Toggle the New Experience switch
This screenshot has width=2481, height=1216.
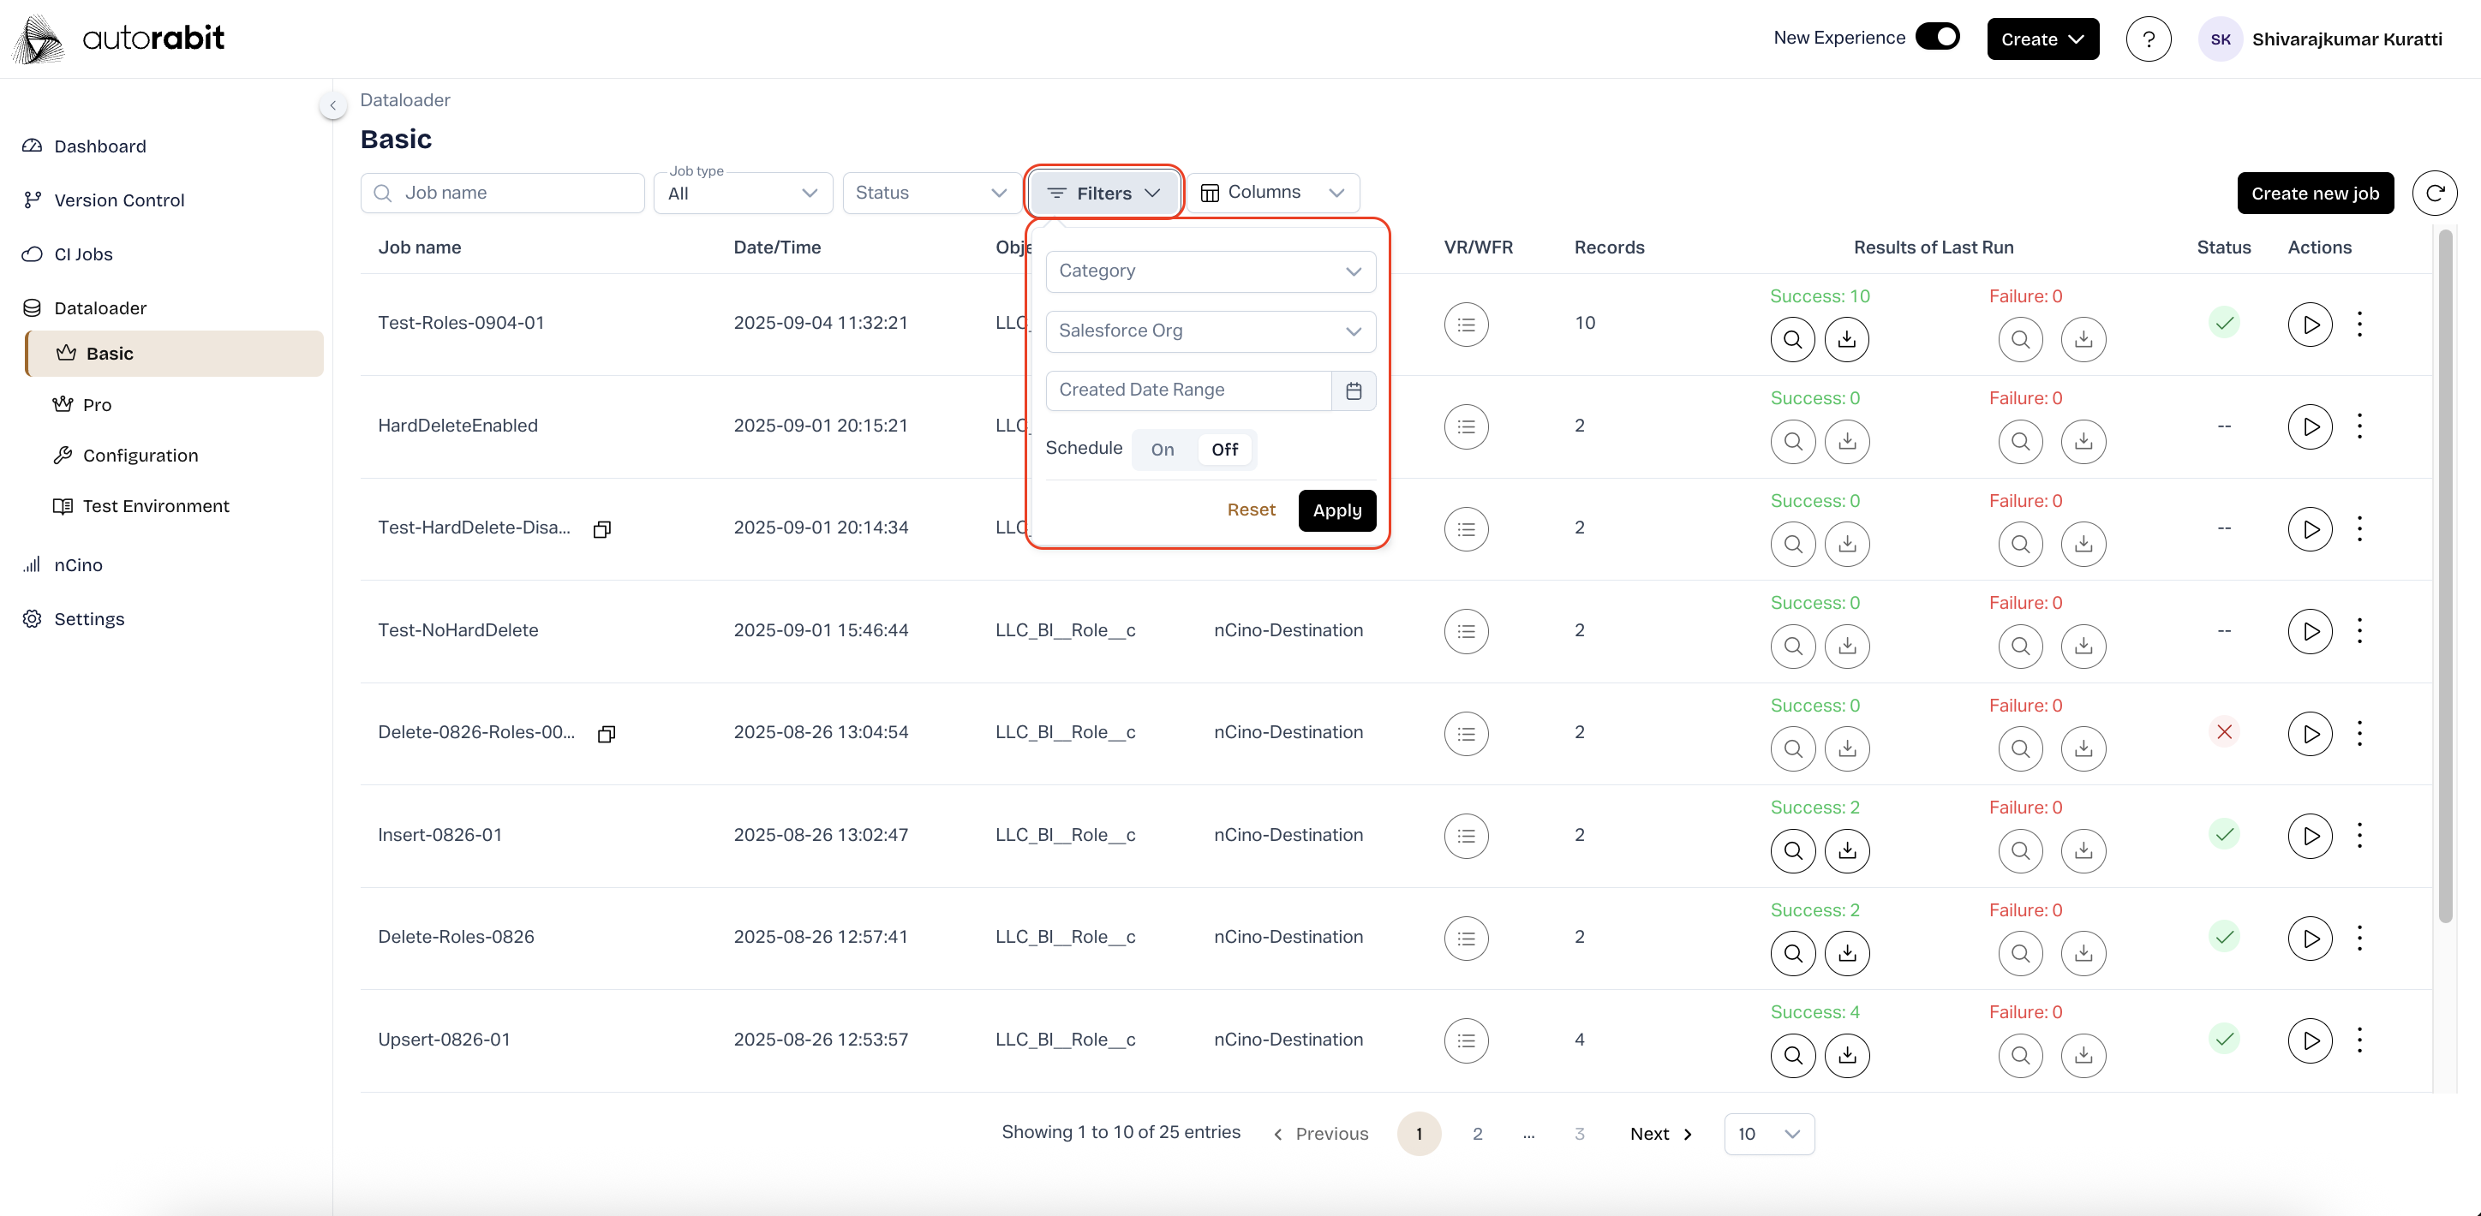[1937, 38]
